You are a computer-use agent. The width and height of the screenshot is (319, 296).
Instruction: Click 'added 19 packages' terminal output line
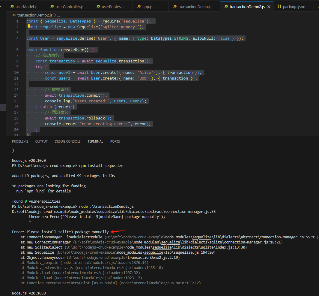63,176
